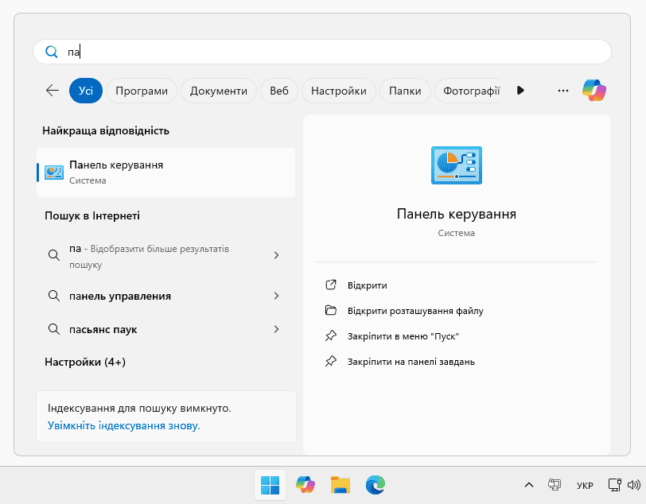This screenshot has width=646, height=504.
Task: Open the taskbar volume control
Action: tap(633, 484)
